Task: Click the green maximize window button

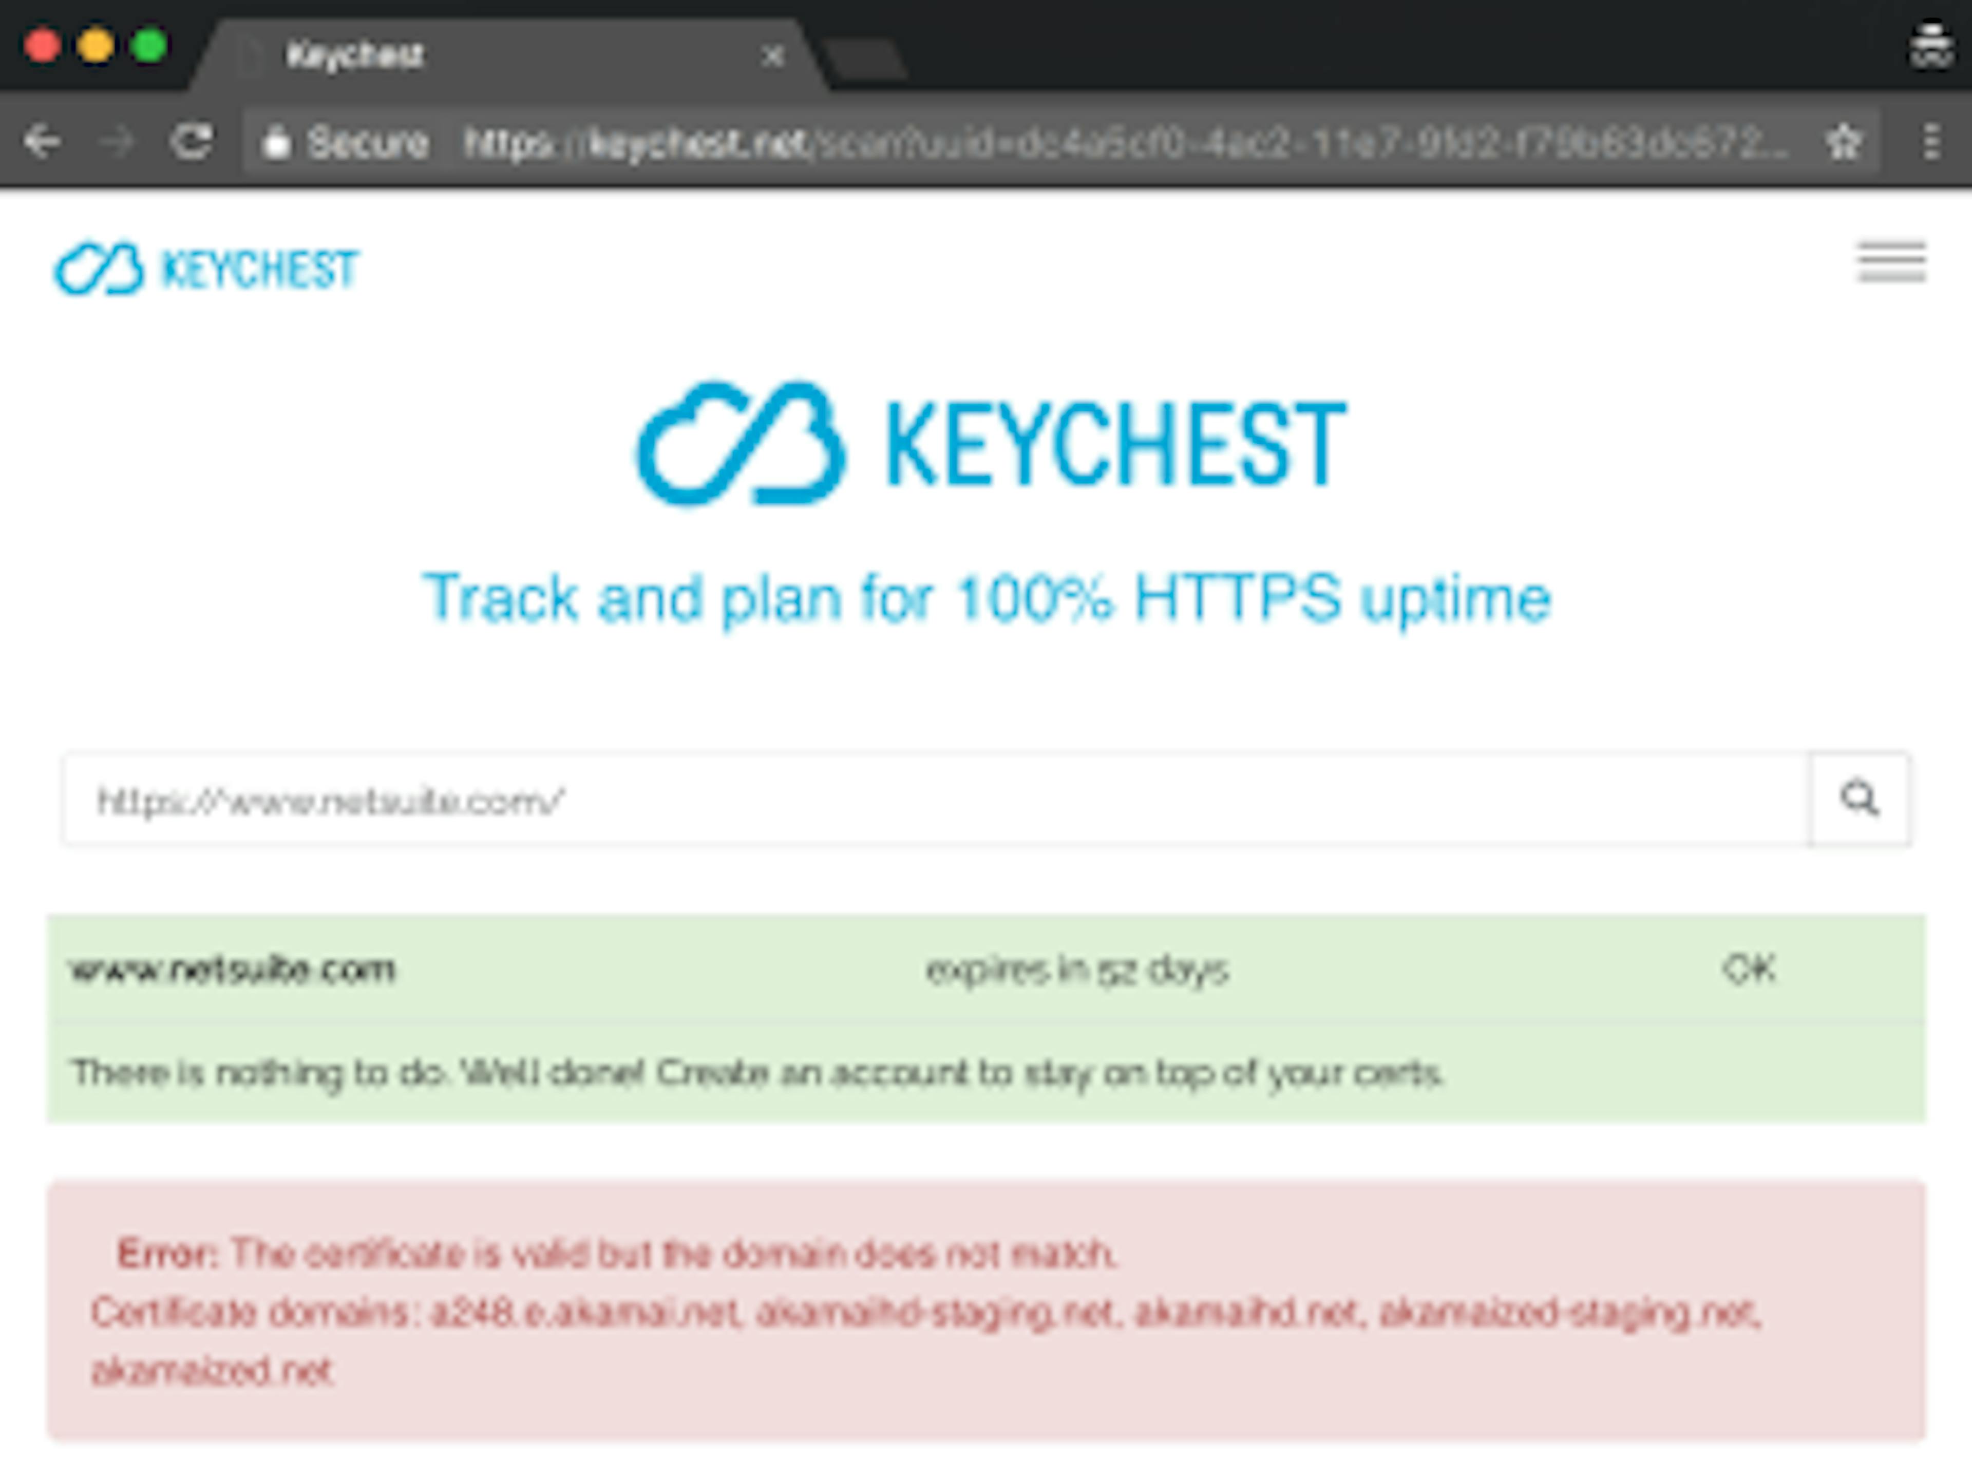Action: pos(149,46)
